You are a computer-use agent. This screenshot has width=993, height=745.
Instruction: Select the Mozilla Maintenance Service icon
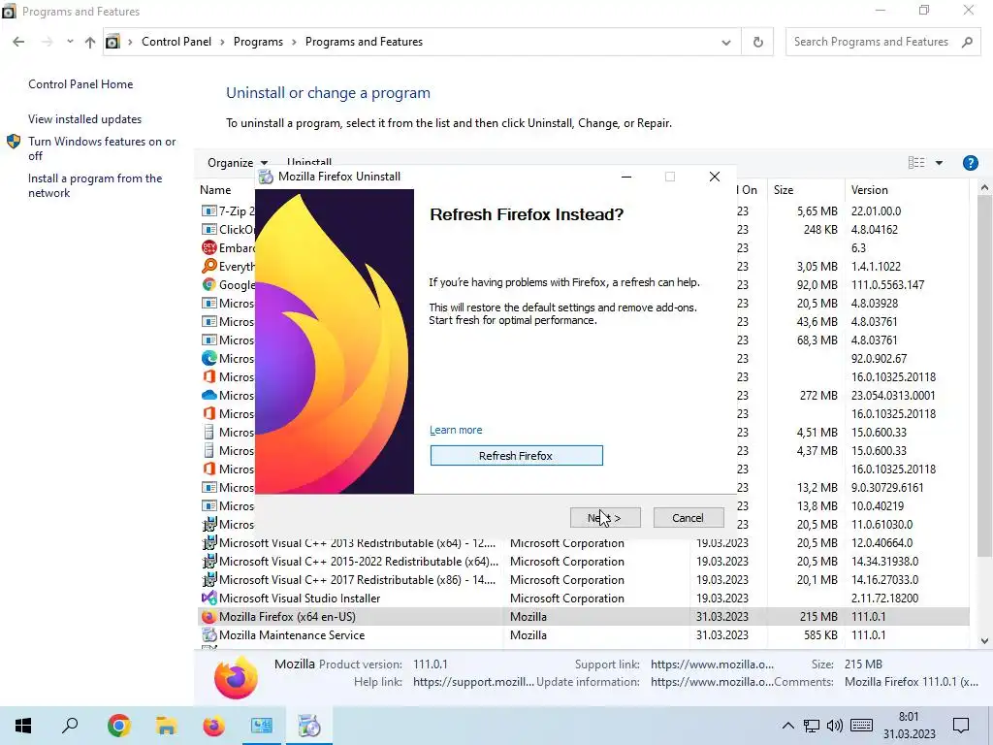209,634
